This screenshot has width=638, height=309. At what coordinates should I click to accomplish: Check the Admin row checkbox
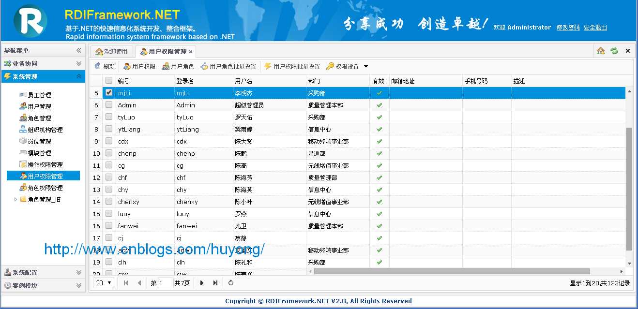coord(109,105)
